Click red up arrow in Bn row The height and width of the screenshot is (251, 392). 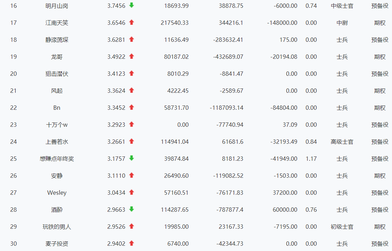coord(131,107)
